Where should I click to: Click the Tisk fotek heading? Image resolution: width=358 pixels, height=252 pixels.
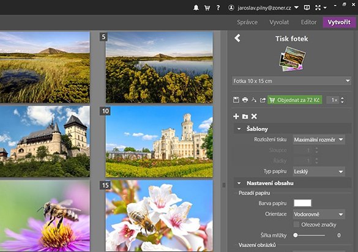[291, 39]
